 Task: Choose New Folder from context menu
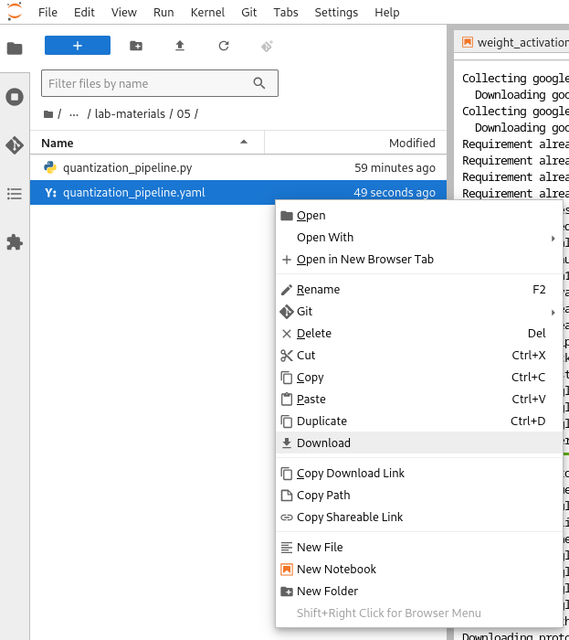pyautogui.click(x=419, y=592)
